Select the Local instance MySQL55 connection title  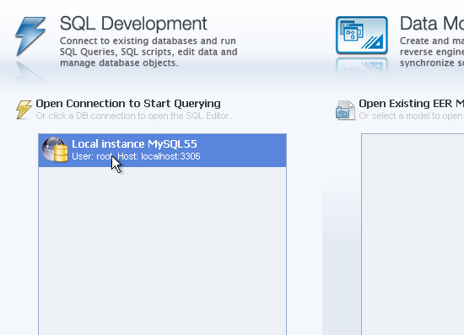134,144
